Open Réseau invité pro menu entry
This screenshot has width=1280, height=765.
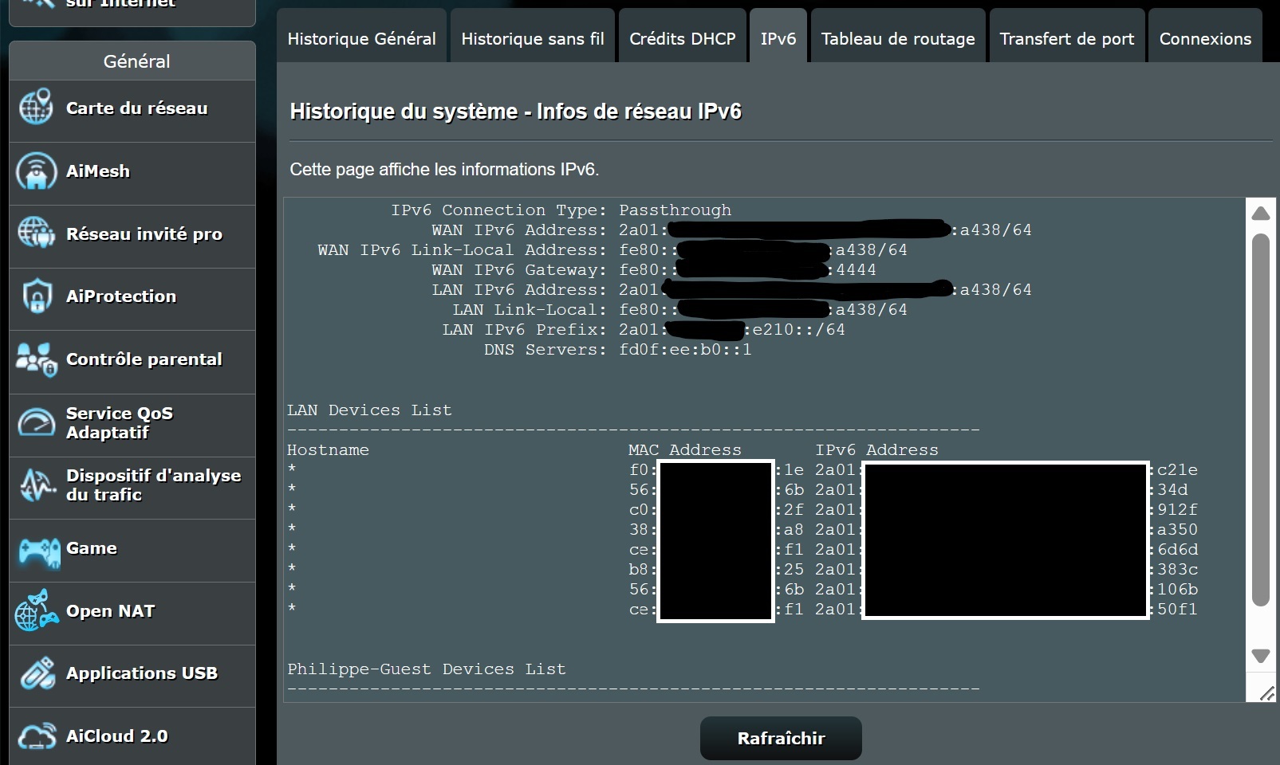[x=132, y=237]
